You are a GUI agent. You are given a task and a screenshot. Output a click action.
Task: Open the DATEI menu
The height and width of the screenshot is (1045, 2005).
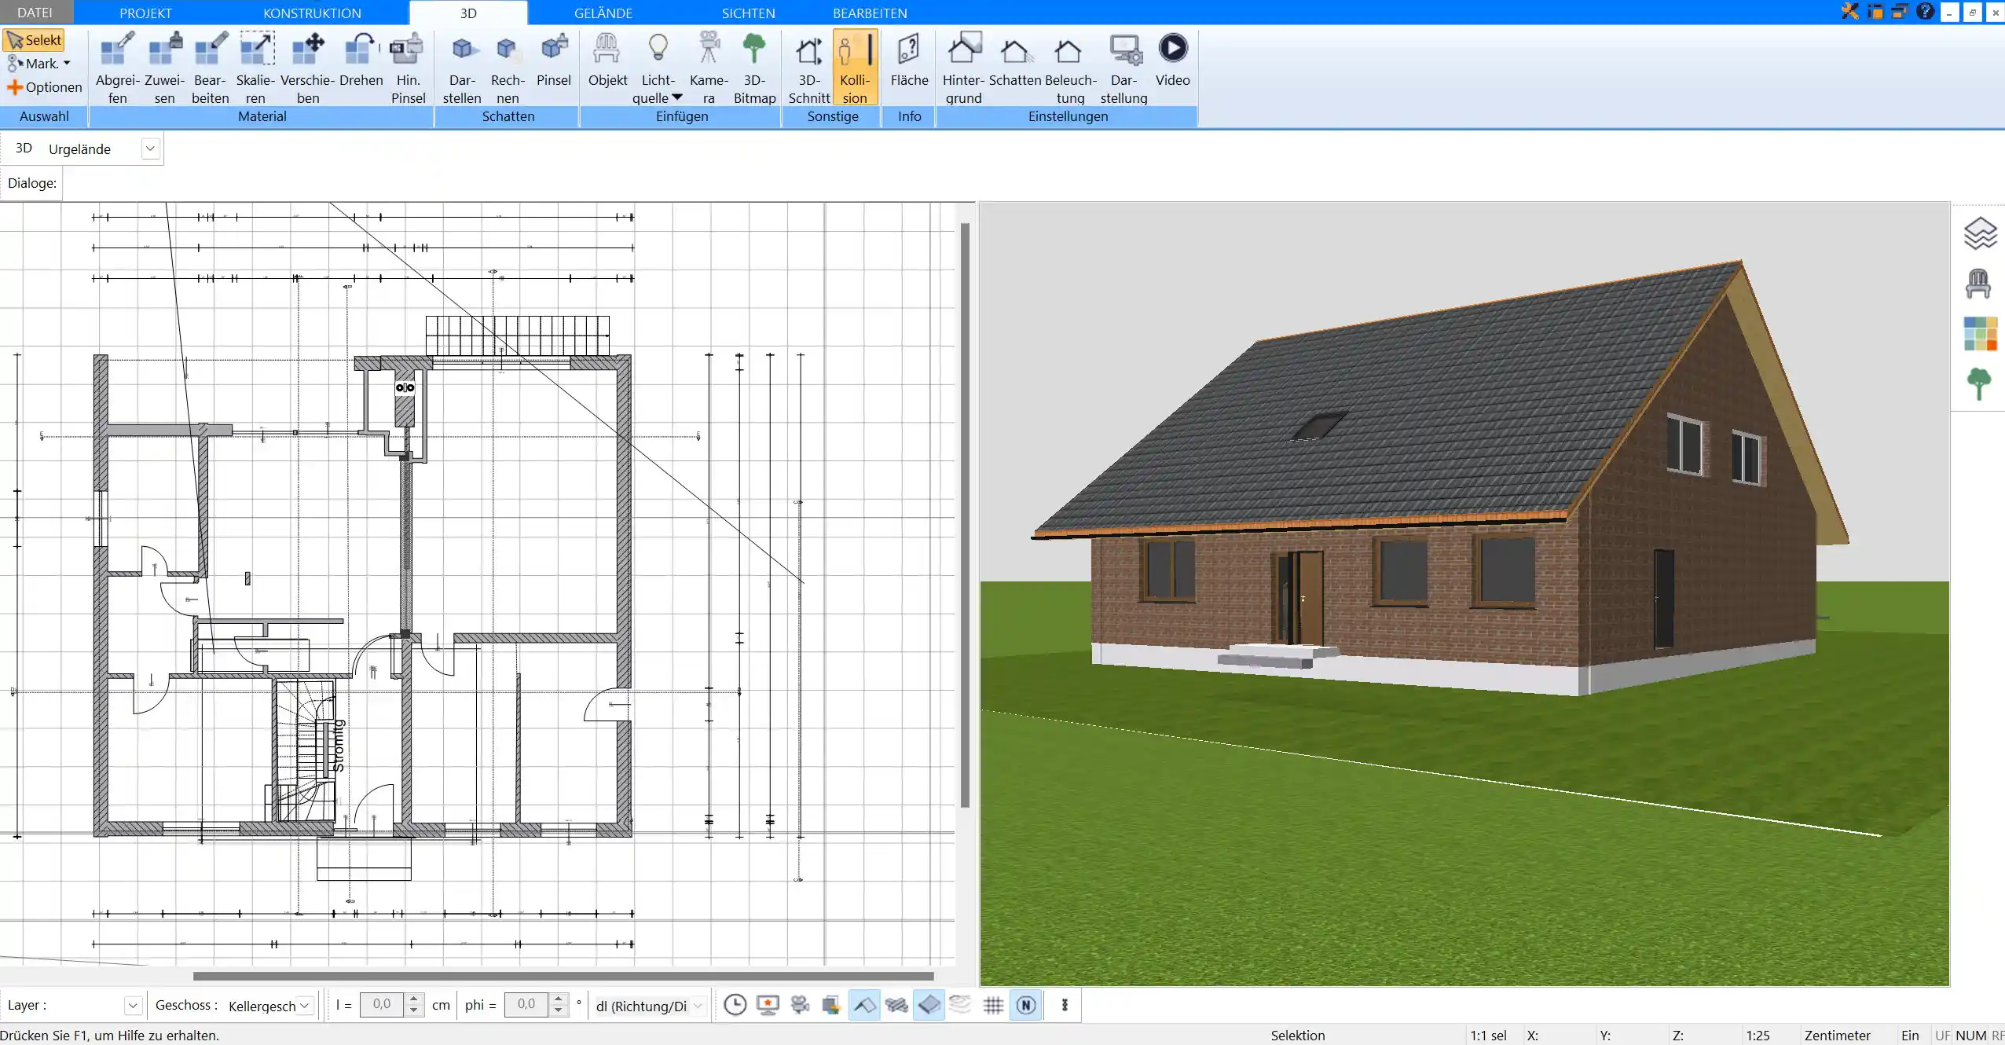click(35, 13)
